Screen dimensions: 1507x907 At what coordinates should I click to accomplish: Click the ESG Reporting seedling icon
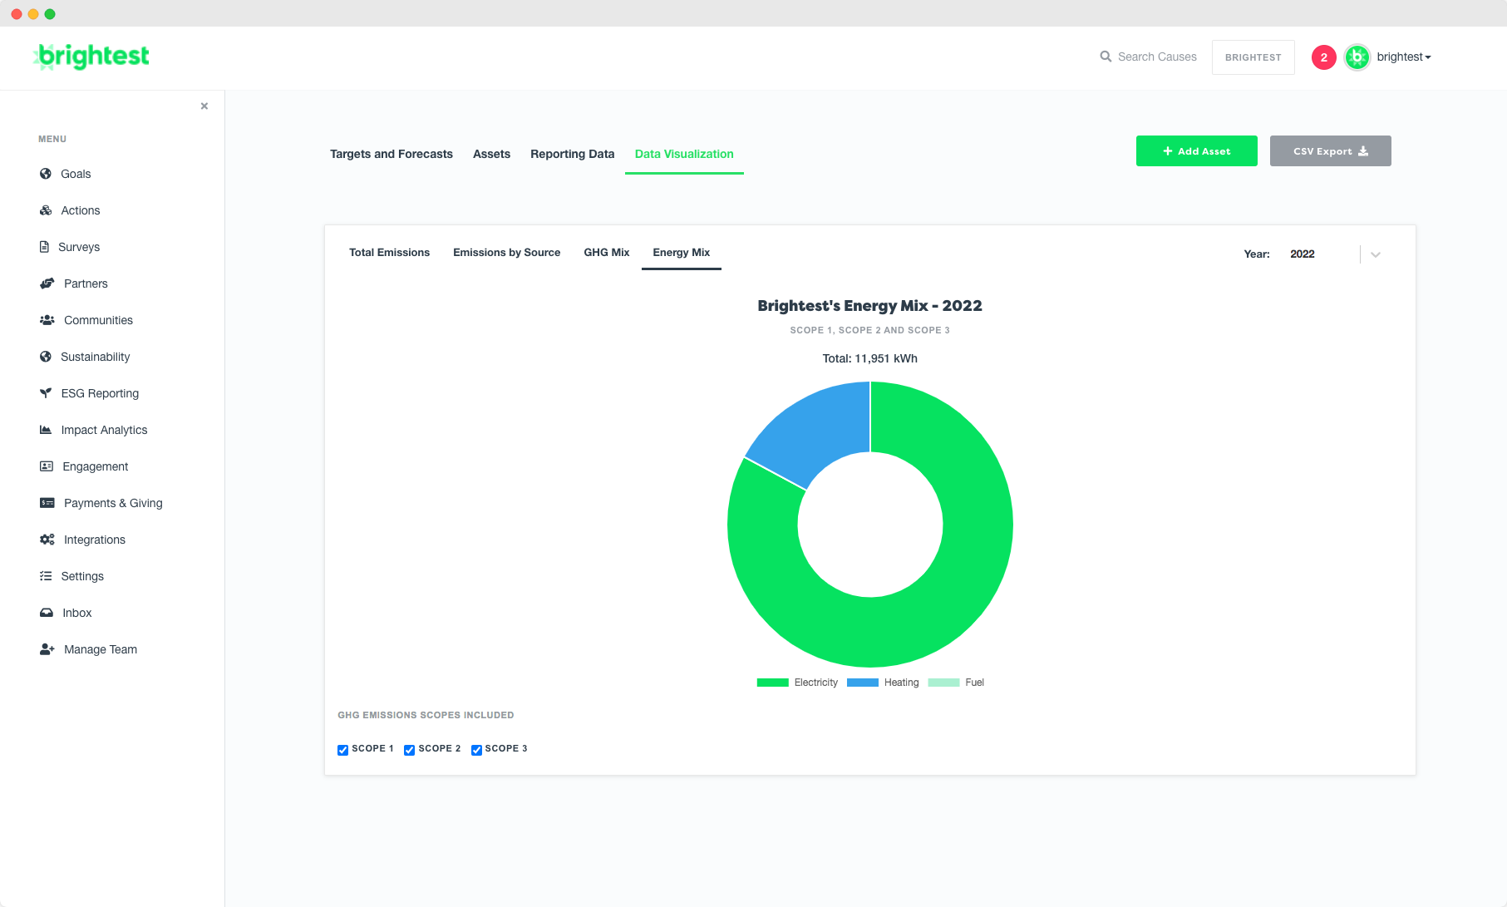46,393
